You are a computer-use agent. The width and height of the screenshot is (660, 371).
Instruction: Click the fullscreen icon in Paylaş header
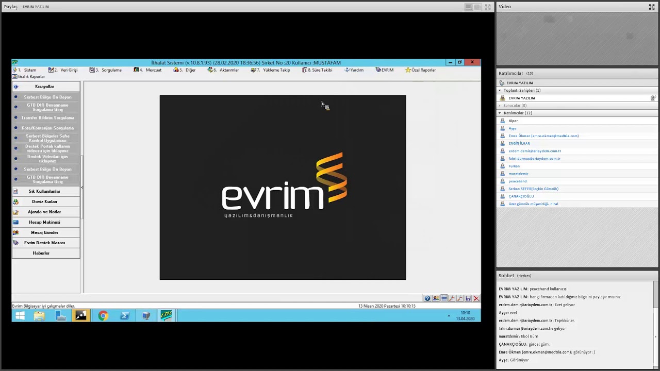coord(487,7)
